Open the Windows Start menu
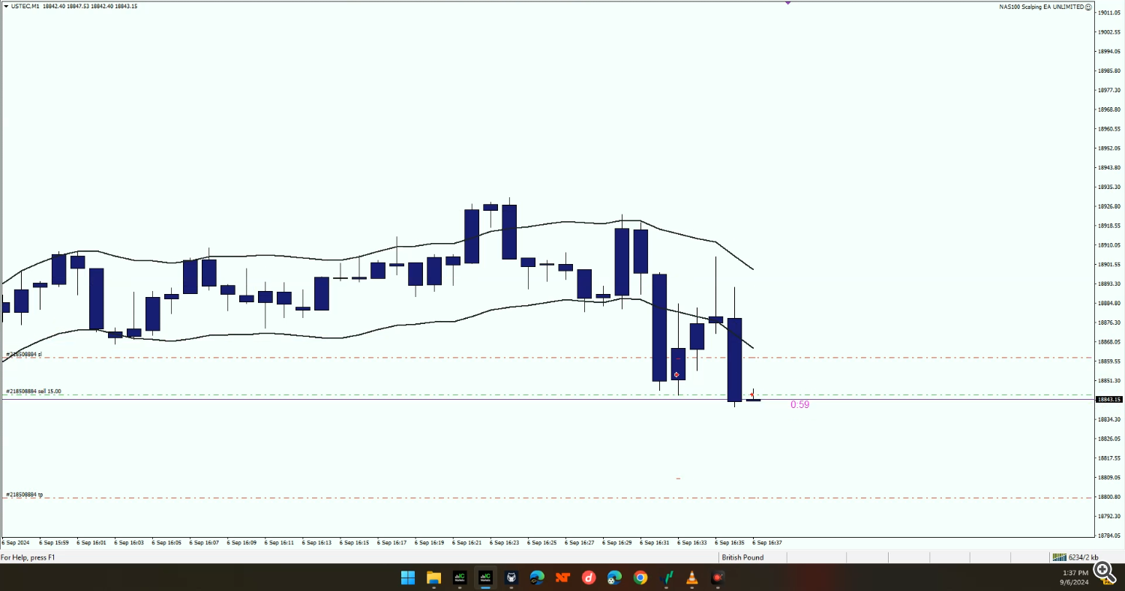1125x591 pixels. tap(408, 577)
